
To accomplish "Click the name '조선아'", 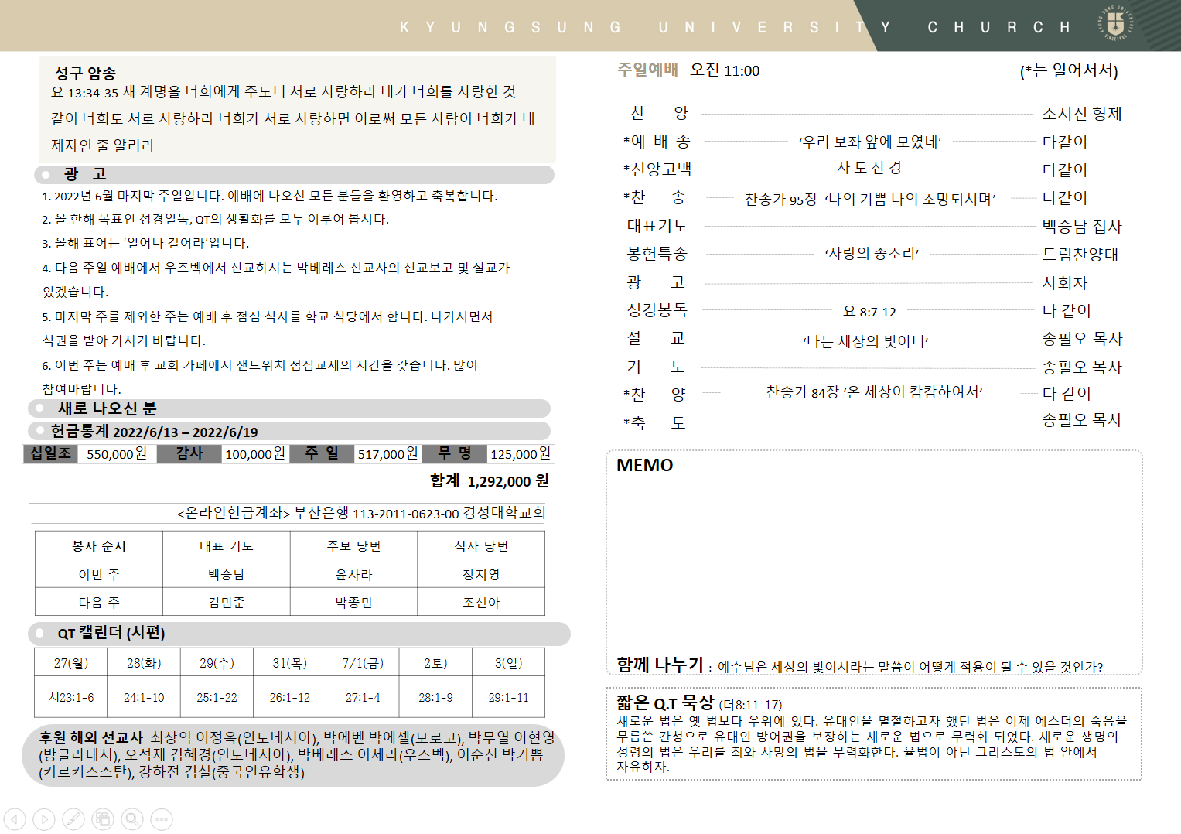I will click(481, 603).
